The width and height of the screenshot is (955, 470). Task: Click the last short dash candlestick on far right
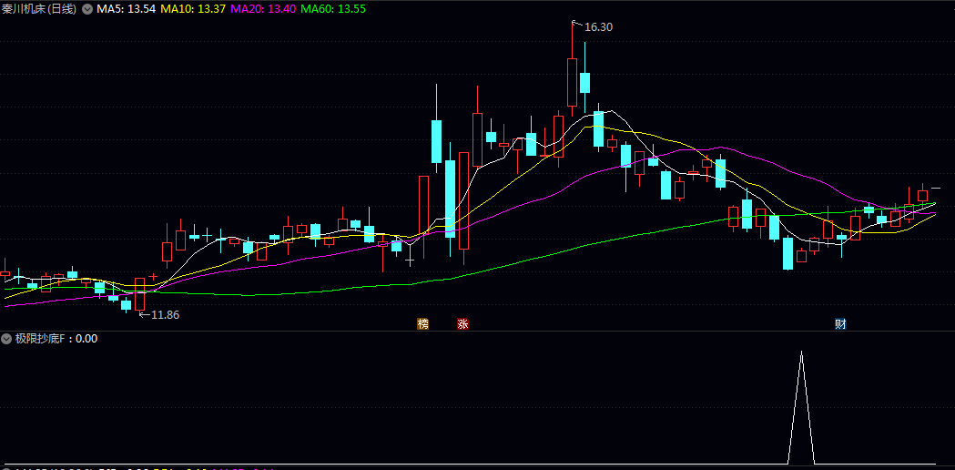click(x=935, y=189)
